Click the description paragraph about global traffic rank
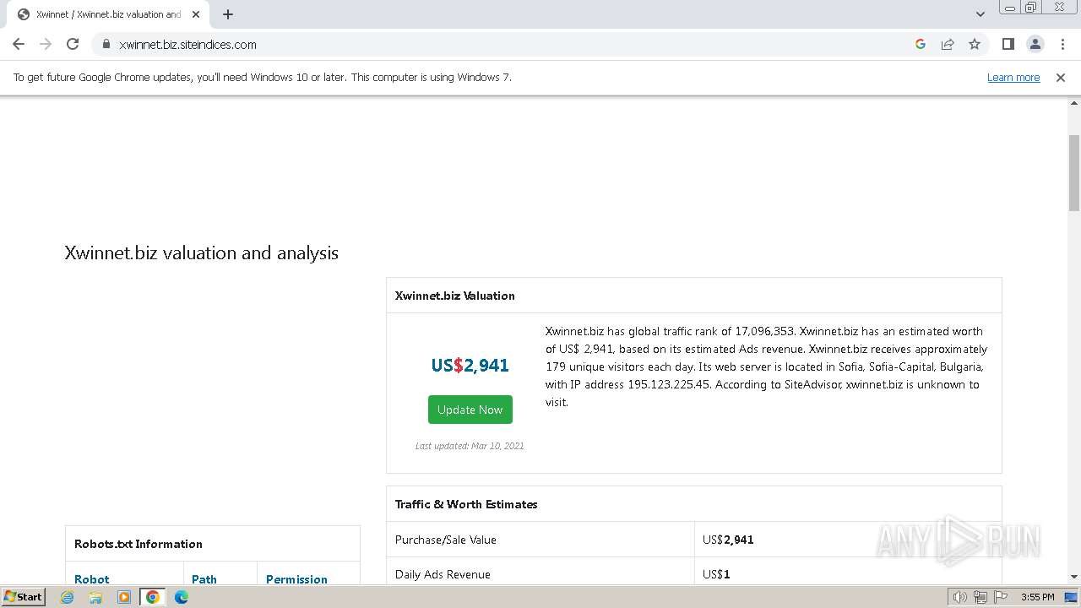This screenshot has height=608, width=1081. pos(767,366)
